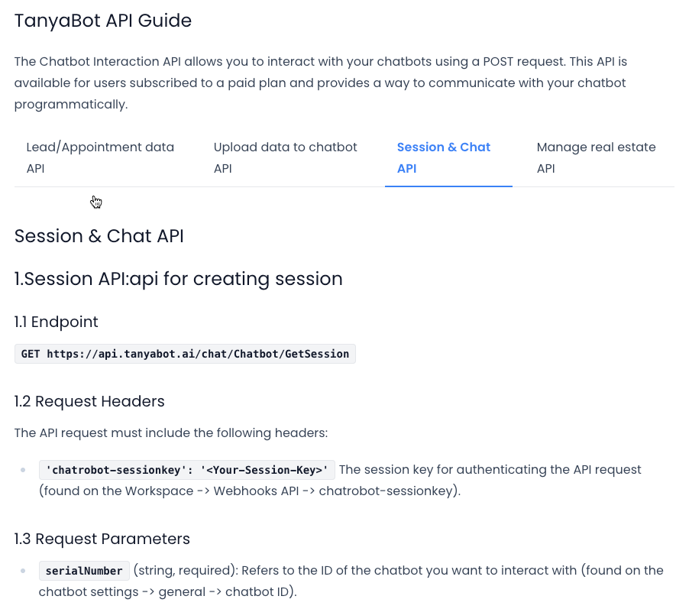Click the 'chatrobot-sessionkey' header code snippet
The height and width of the screenshot is (609, 676).
(187, 470)
